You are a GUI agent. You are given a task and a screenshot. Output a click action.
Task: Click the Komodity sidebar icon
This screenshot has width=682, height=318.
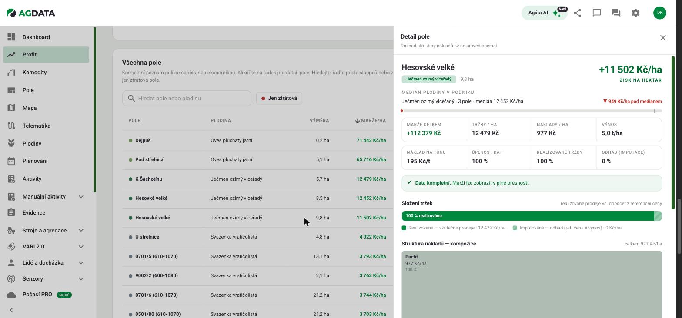tap(11, 73)
